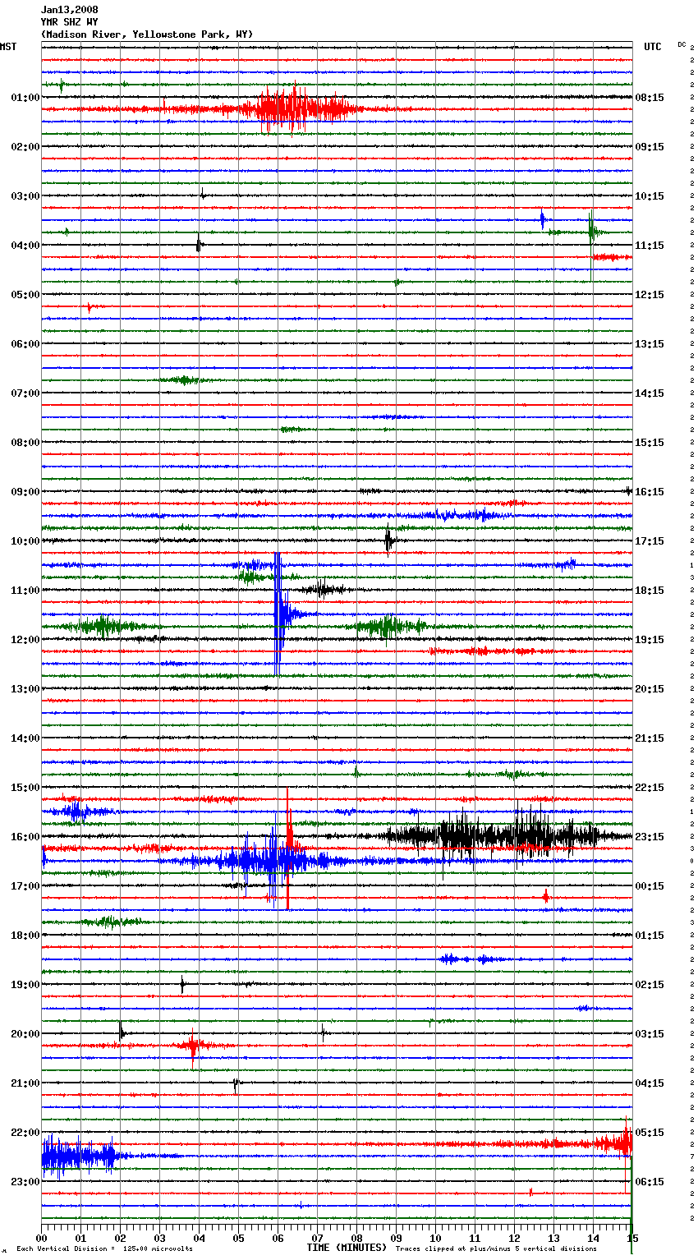Viewport: 698px width, 1260px height.
Task: Click the large black burst on 16:00 trace
Action: click(x=501, y=837)
